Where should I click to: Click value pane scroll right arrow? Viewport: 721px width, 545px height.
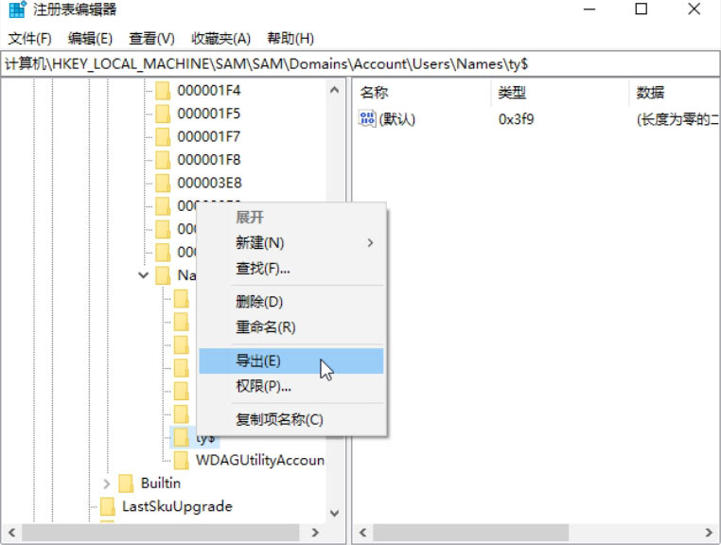point(709,533)
